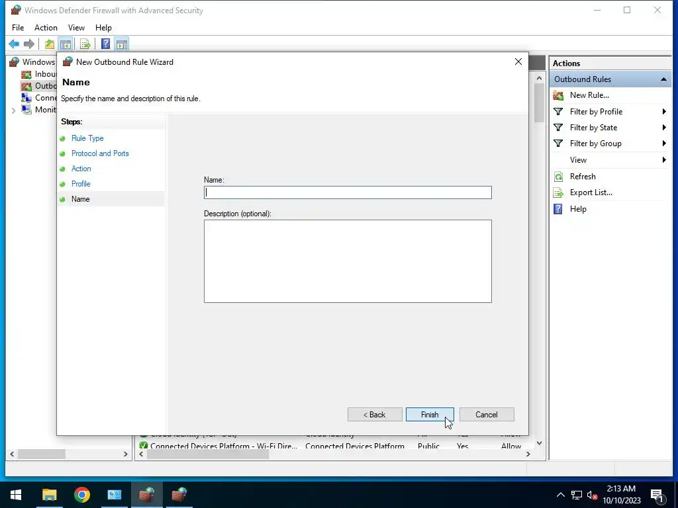Image resolution: width=678 pixels, height=508 pixels.
Task: Click the Forward arrow toolbar icon
Action: tap(29, 44)
